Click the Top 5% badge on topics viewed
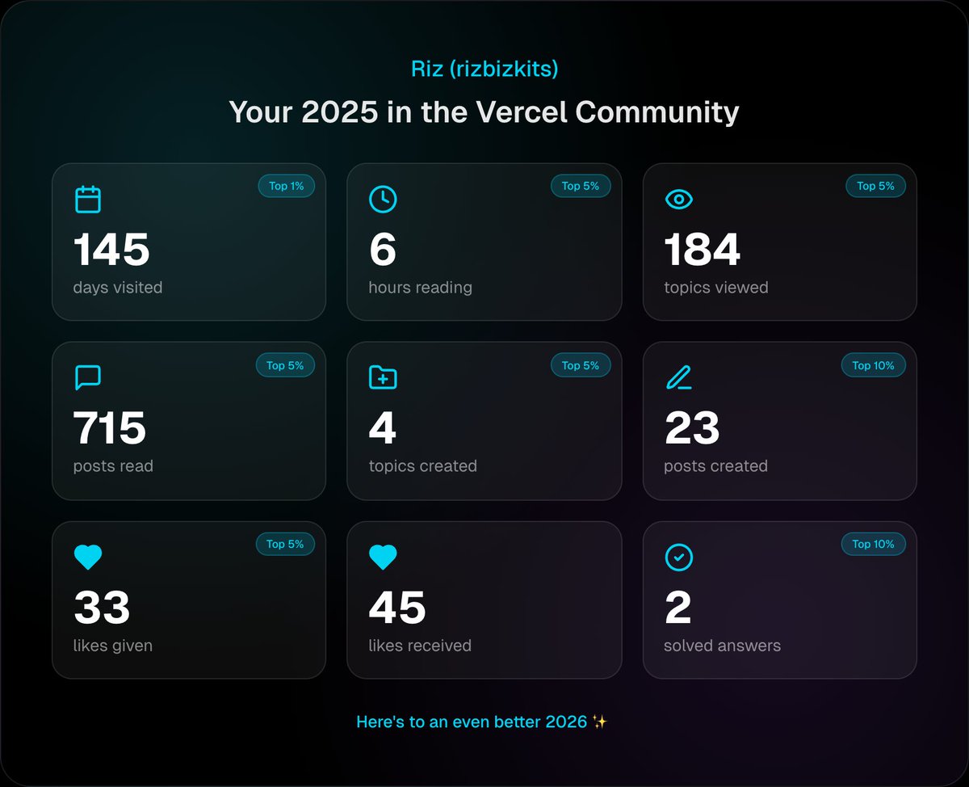 point(876,186)
